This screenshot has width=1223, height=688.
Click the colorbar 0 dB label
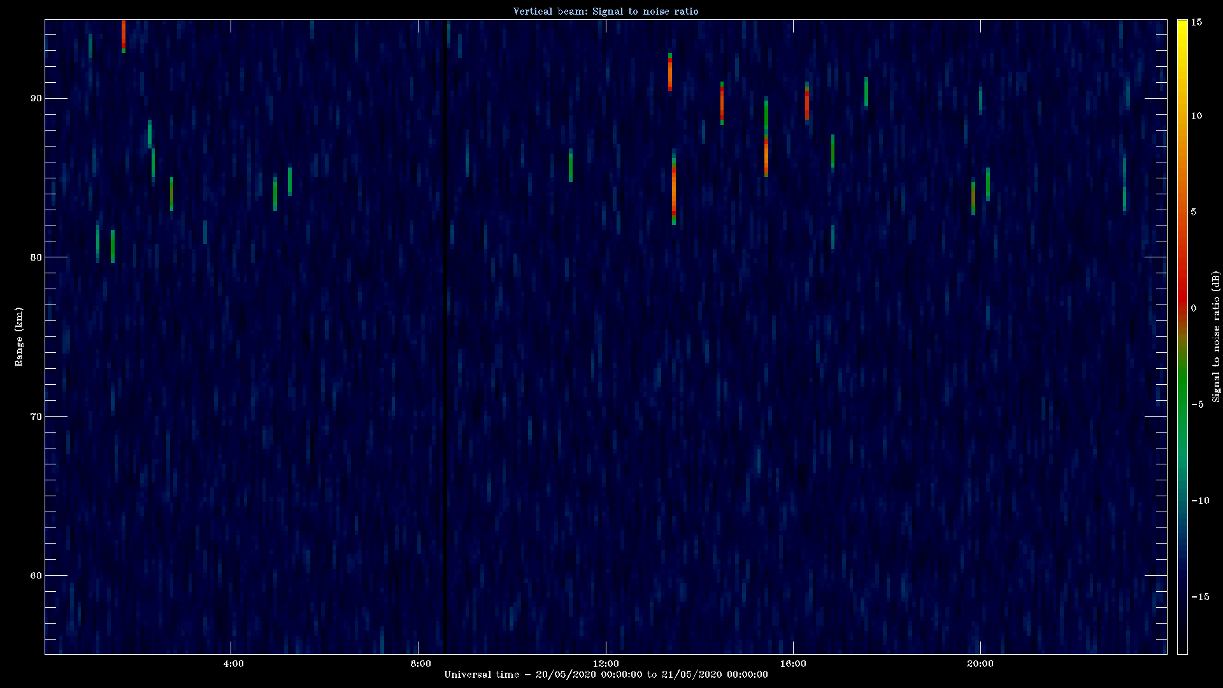pos(1194,308)
